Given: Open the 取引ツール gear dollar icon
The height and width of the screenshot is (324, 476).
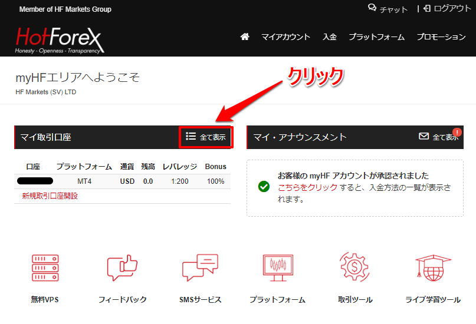Looking at the screenshot, I should pos(354,267).
